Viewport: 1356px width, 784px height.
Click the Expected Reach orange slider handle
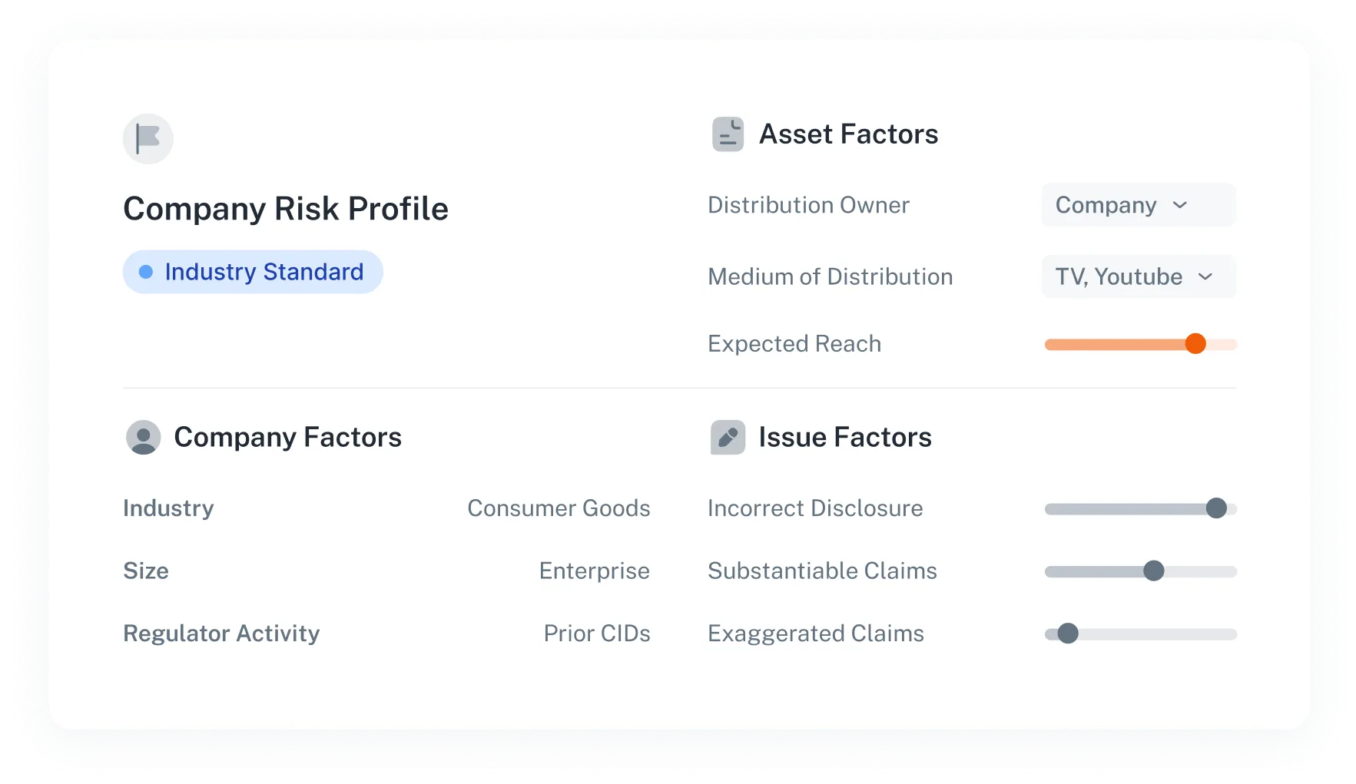pyautogui.click(x=1195, y=344)
